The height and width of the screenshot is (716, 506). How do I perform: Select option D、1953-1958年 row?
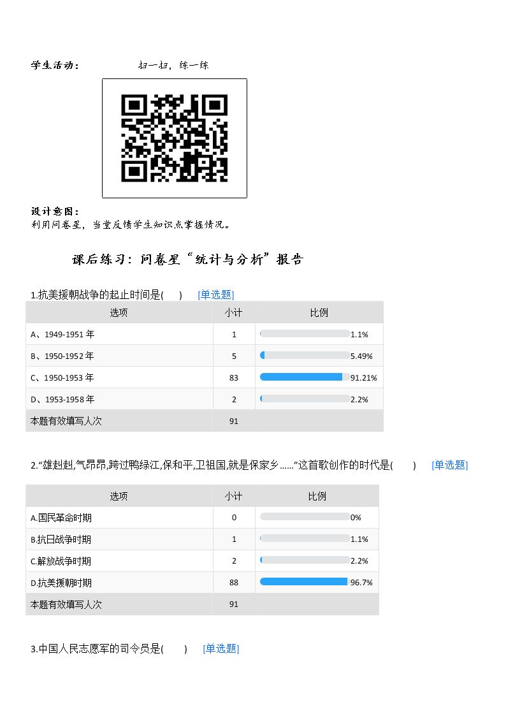click(x=205, y=399)
